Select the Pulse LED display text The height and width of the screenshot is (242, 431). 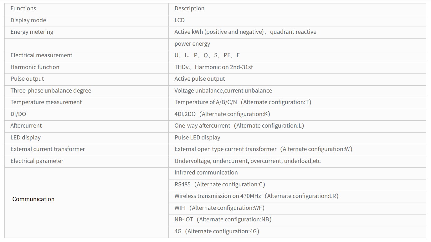click(x=197, y=138)
